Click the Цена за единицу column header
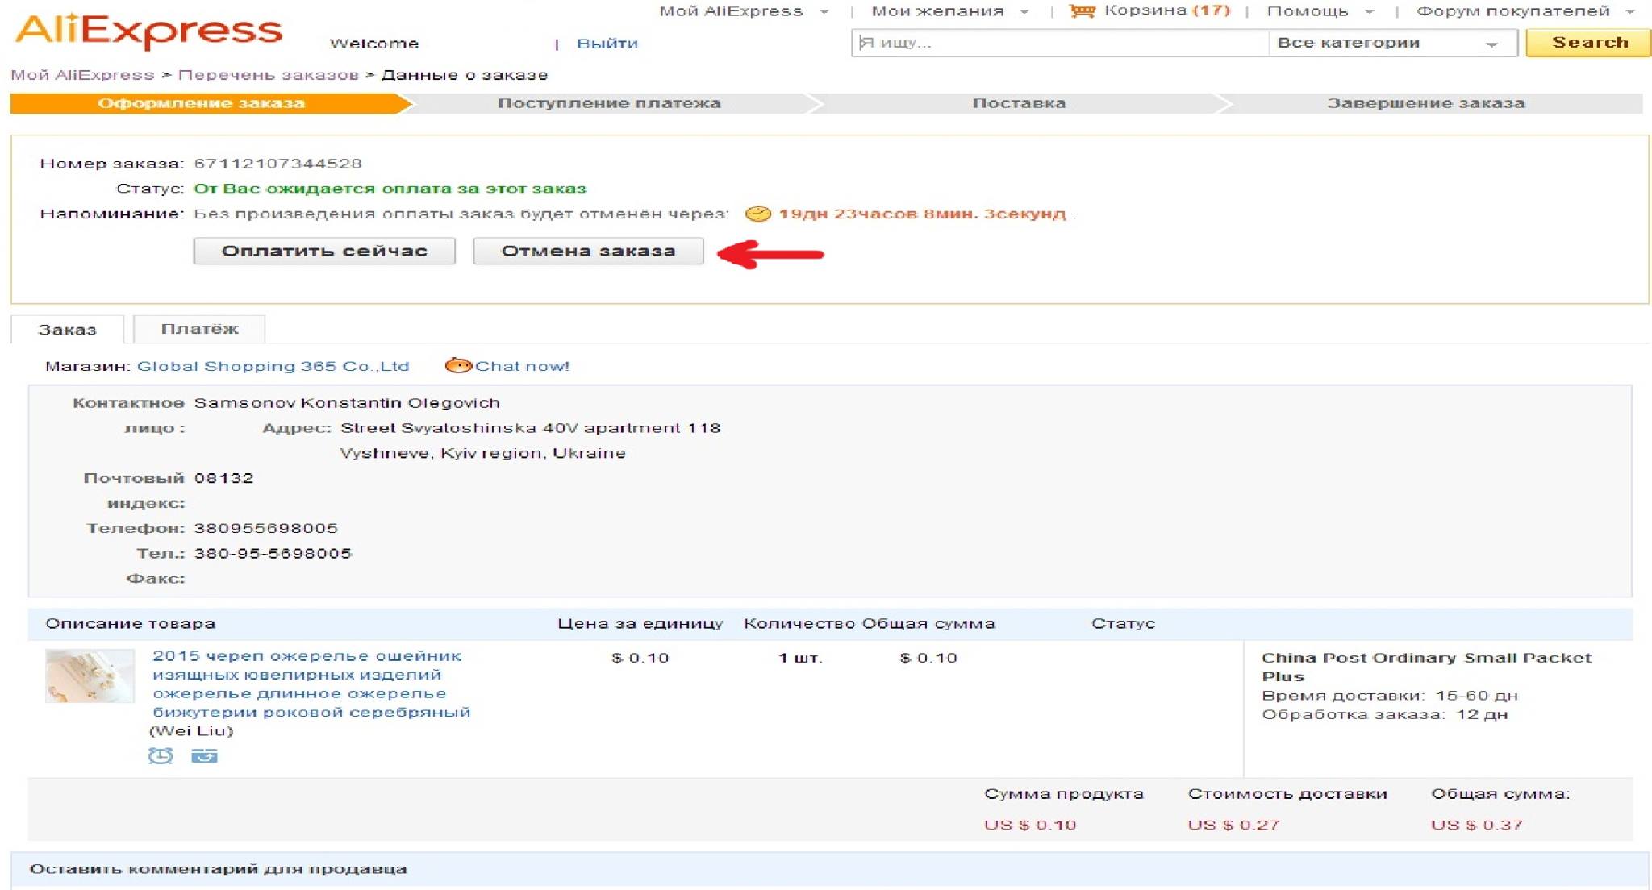The image size is (1652, 890). (640, 623)
